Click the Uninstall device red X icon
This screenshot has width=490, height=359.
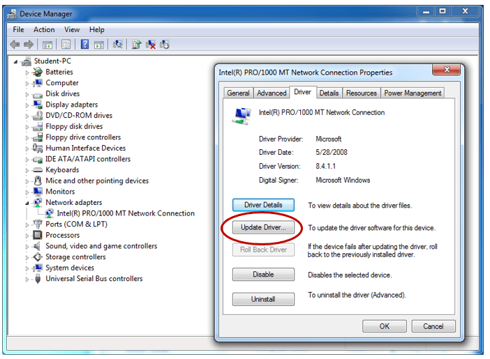click(151, 45)
